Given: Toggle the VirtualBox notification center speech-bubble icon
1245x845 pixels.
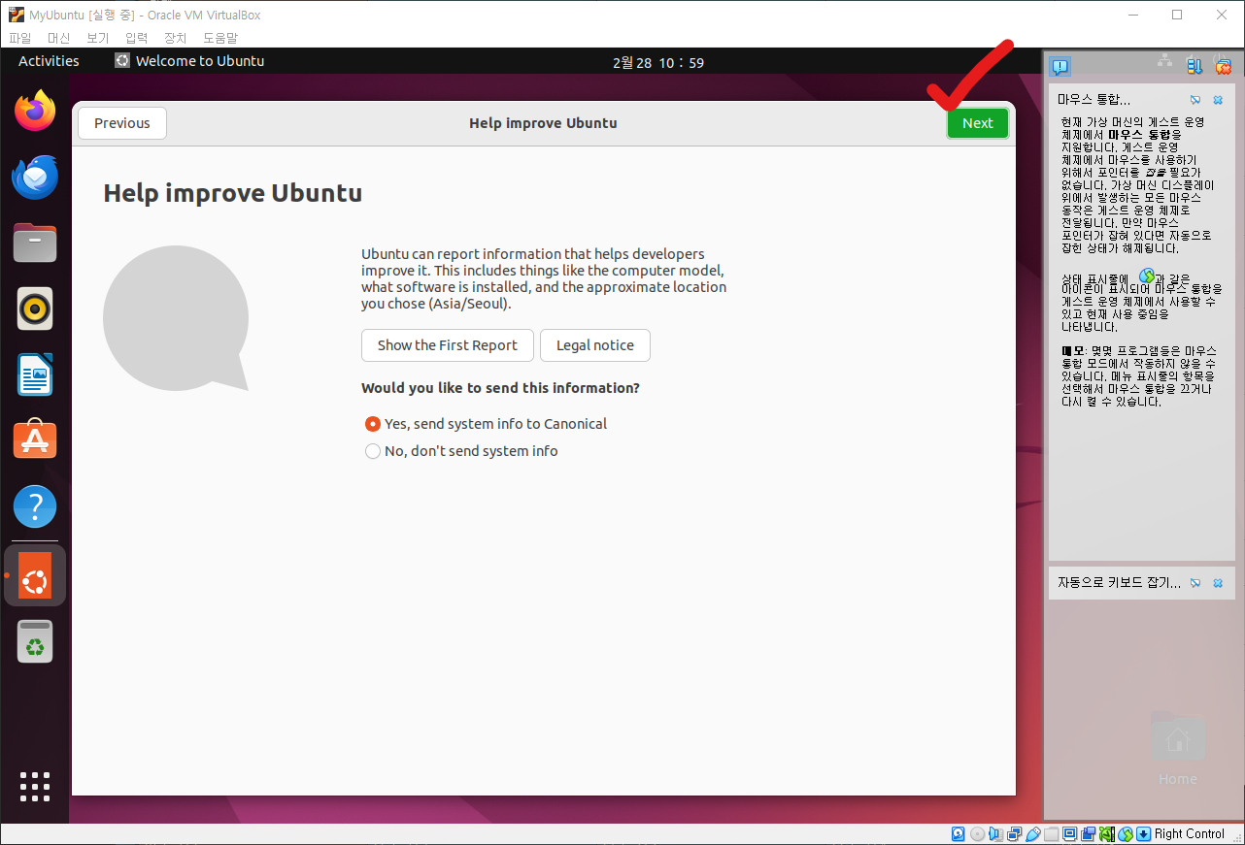Looking at the screenshot, I should pyautogui.click(x=1060, y=66).
